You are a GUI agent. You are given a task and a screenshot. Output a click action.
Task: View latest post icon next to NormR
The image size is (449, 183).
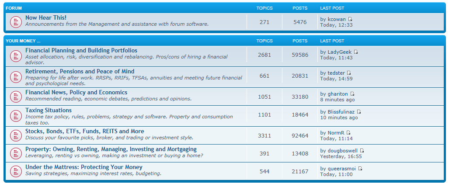click(348, 133)
